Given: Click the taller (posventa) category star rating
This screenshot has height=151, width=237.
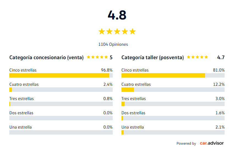Looking at the screenshot, I should pos(197,57).
